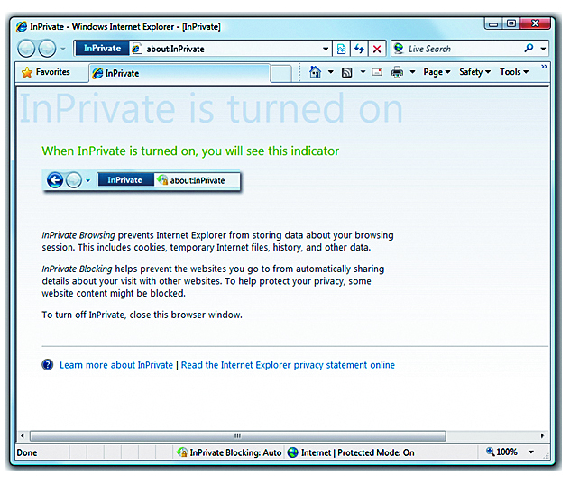Click the Read Mail icon
This screenshot has width=570, height=484.
[x=377, y=72]
